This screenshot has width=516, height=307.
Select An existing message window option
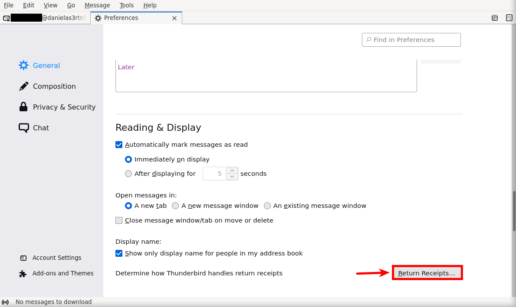[x=267, y=206]
